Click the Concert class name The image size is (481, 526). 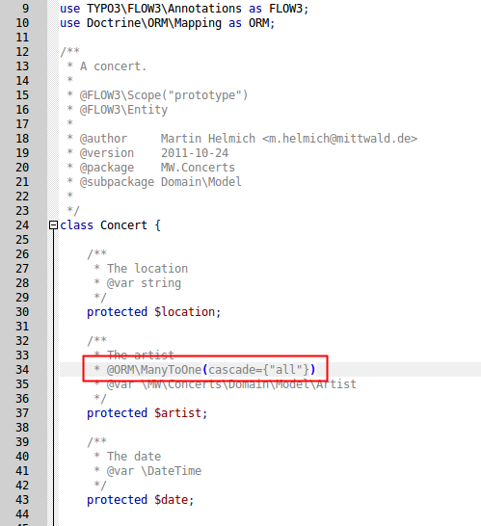pos(123,225)
